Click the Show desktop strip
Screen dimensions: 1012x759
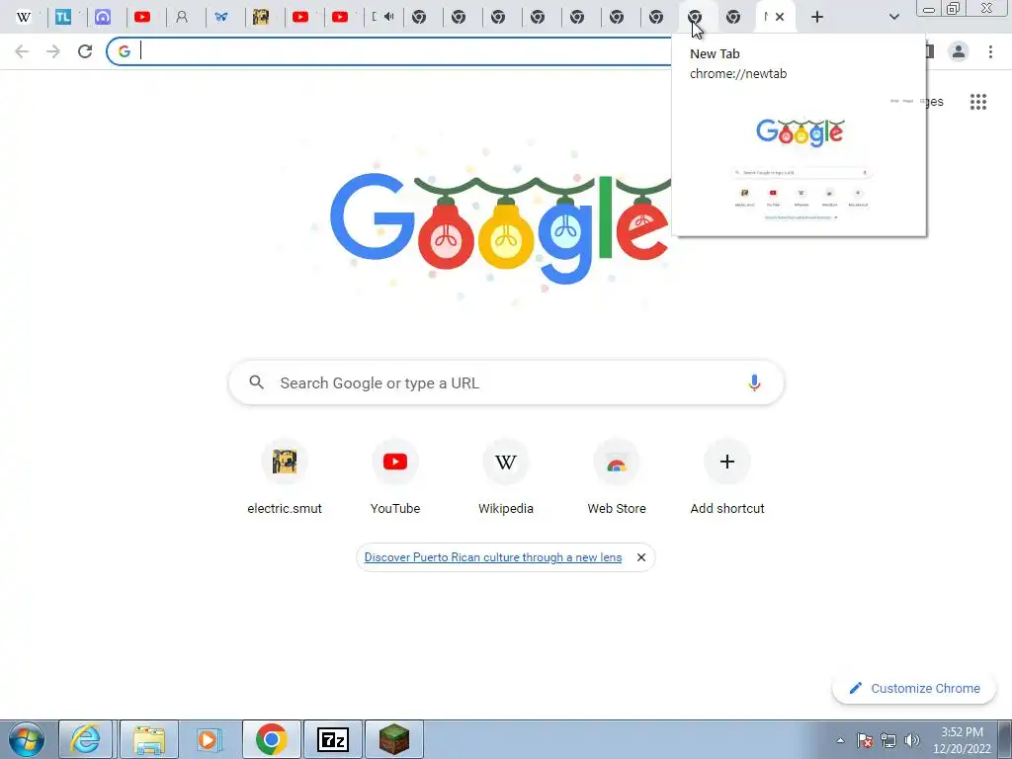pyautogui.click(x=1005, y=739)
